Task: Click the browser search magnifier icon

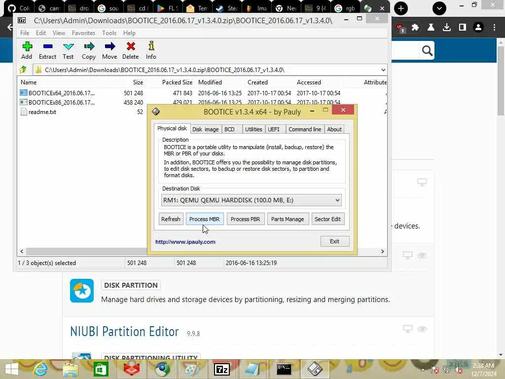Action: pyautogui.click(x=427, y=51)
